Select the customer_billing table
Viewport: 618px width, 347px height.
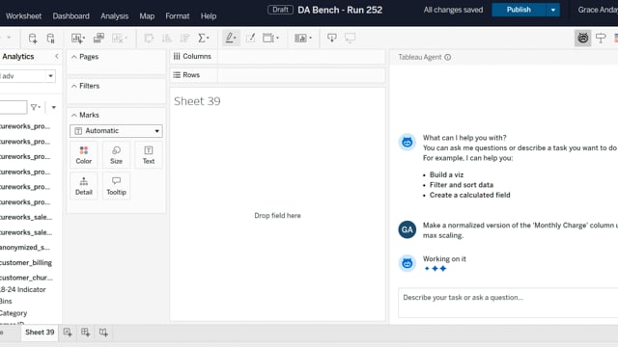coord(26,263)
